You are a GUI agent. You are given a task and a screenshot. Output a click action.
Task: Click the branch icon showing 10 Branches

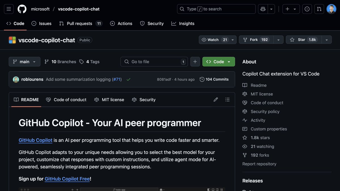(46, 61)
